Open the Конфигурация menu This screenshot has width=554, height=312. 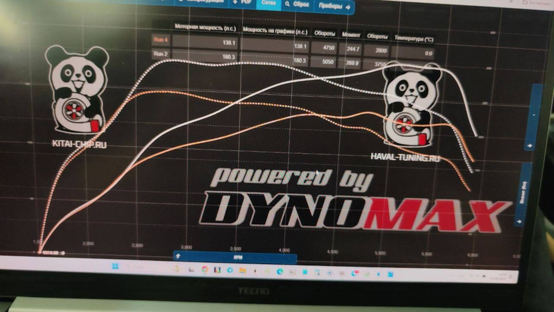pyautogui.click(x=201, y=1)
